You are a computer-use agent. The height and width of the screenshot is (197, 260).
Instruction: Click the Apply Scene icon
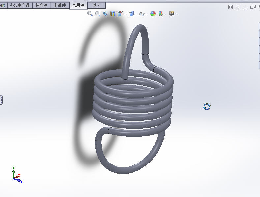(160, 14)
